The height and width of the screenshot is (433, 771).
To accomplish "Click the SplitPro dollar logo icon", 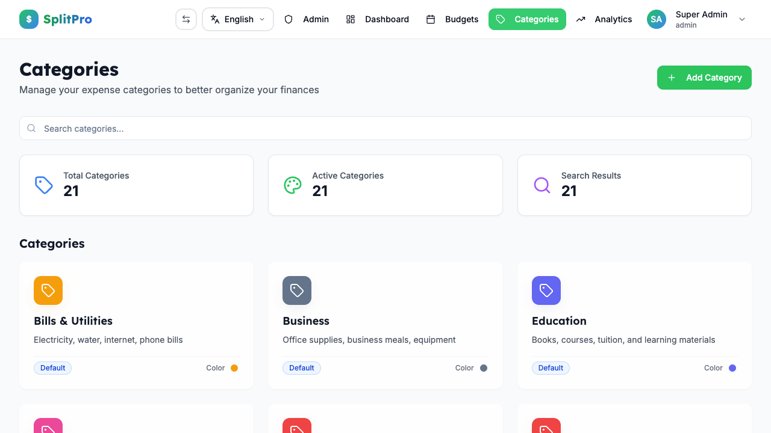I will coord(28,19).
